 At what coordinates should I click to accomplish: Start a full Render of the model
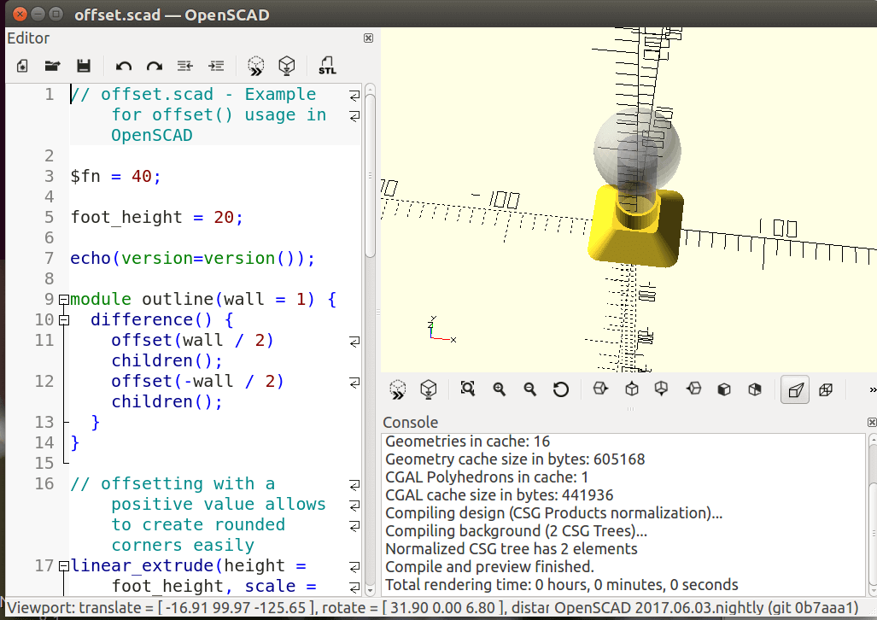pyautogui.click(x=286, y=66)
